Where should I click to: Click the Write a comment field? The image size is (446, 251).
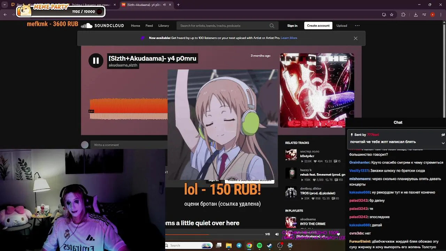[129, 145]
